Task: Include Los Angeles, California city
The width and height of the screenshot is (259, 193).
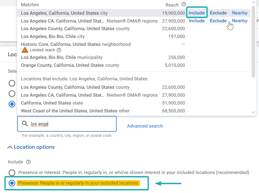Action: tap(197, 13)
